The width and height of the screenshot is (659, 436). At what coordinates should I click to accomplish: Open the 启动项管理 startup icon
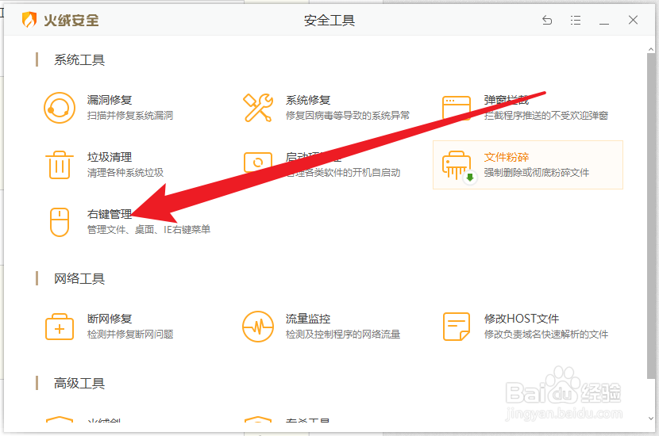(x=258, y=163)
